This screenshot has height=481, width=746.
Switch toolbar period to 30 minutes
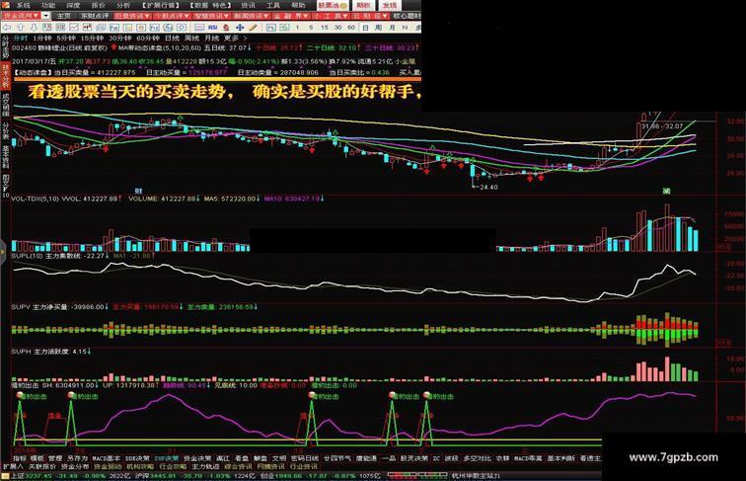click(x=337, y=28)
